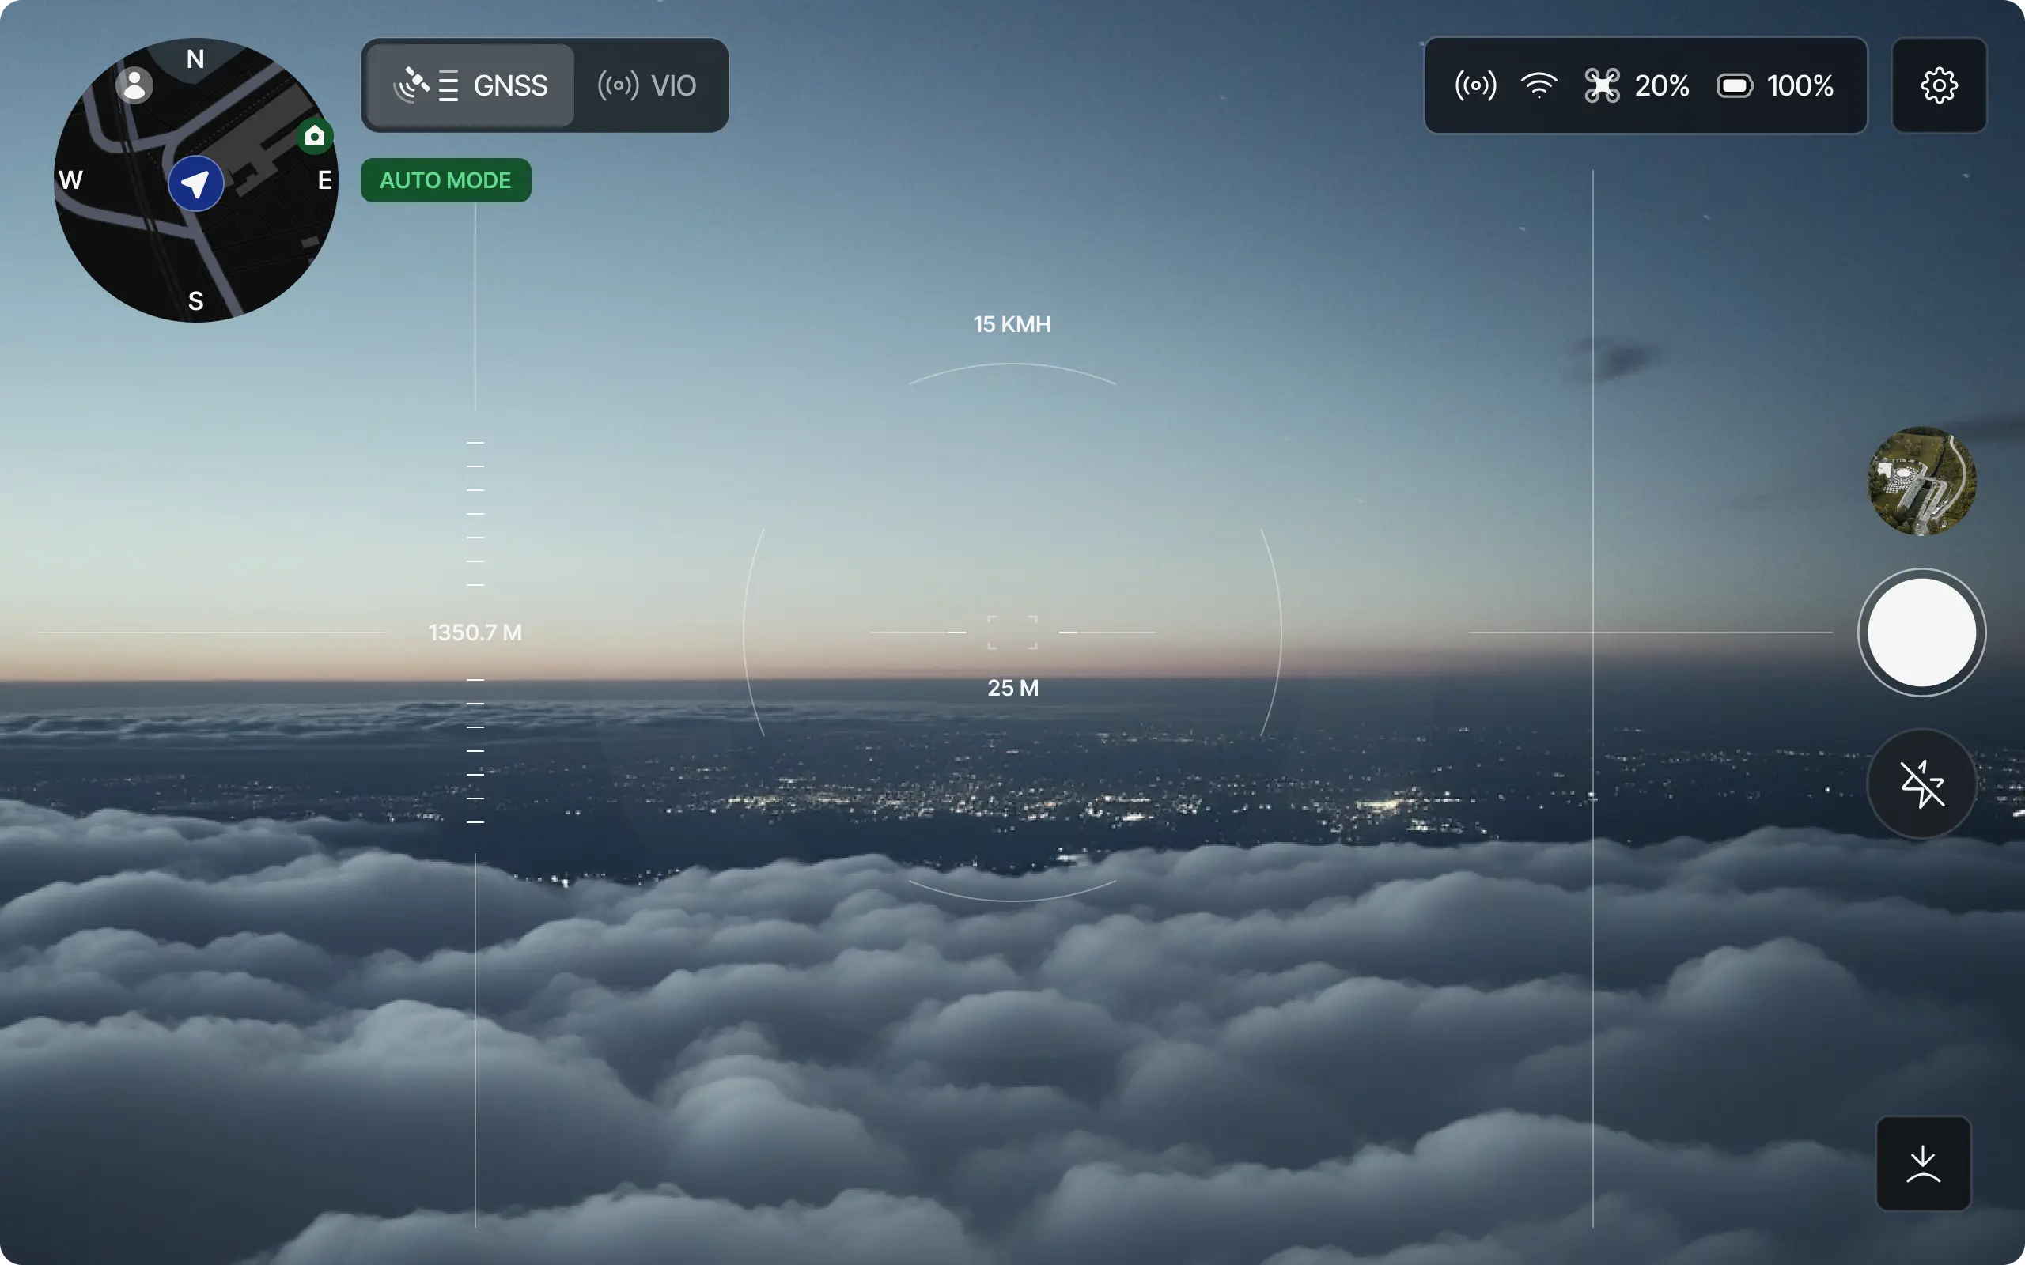Click the Wi-Fi status icon
2025x1265 pixels.
1539,85
